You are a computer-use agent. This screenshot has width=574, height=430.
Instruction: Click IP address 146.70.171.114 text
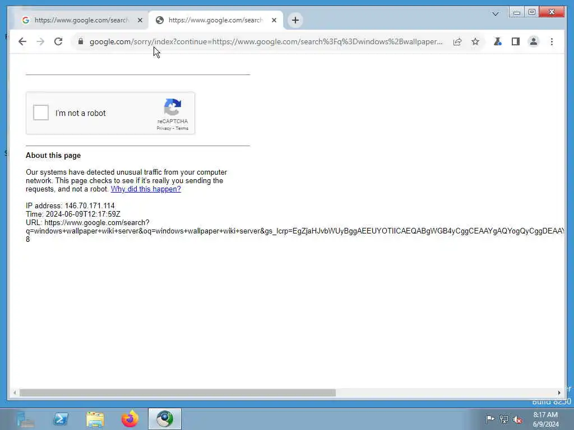70,205
